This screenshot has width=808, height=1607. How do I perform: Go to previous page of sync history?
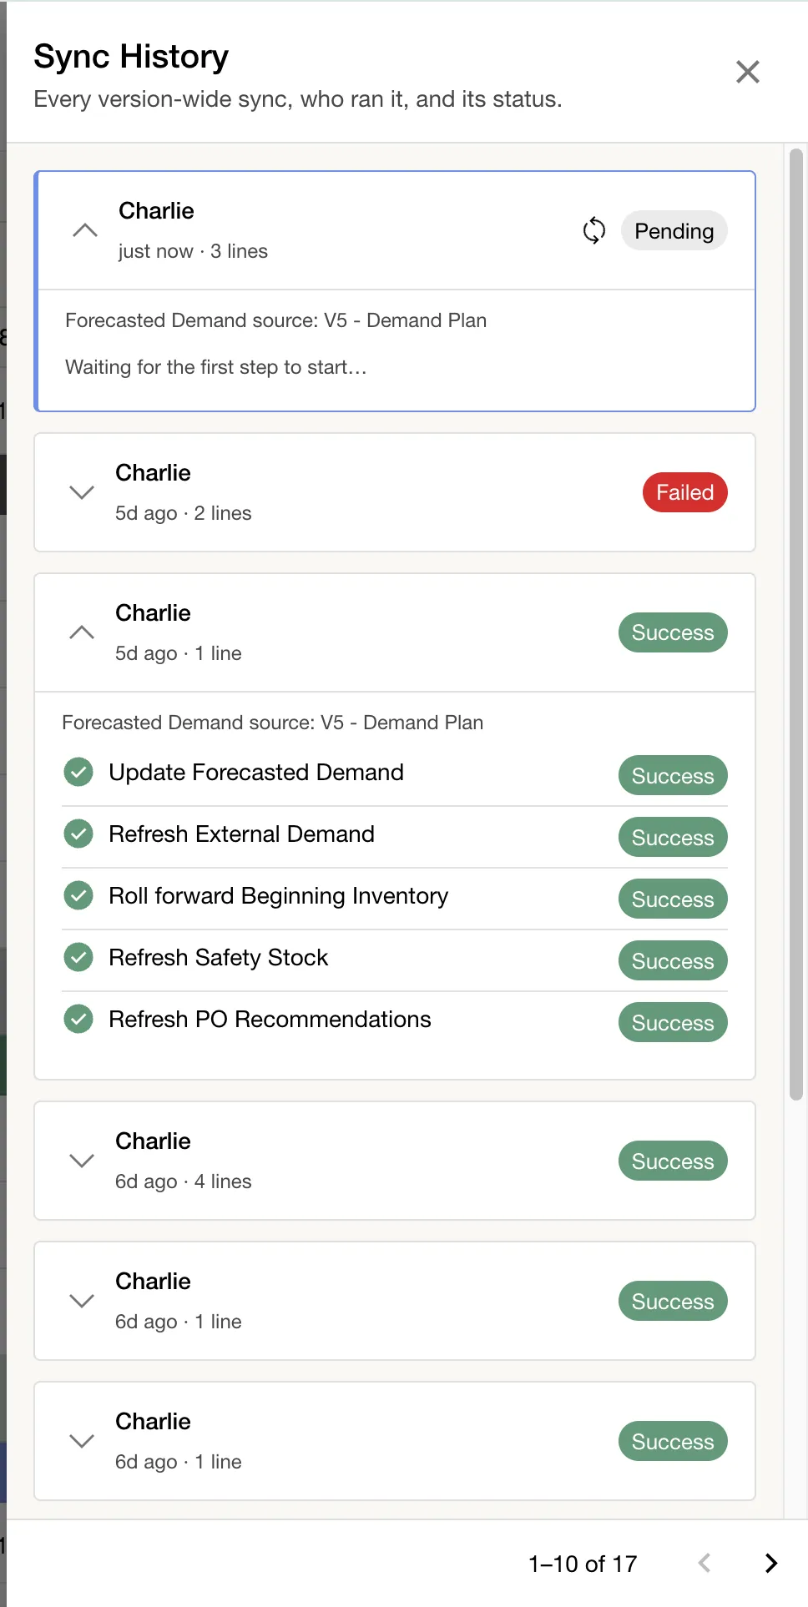704,1563
